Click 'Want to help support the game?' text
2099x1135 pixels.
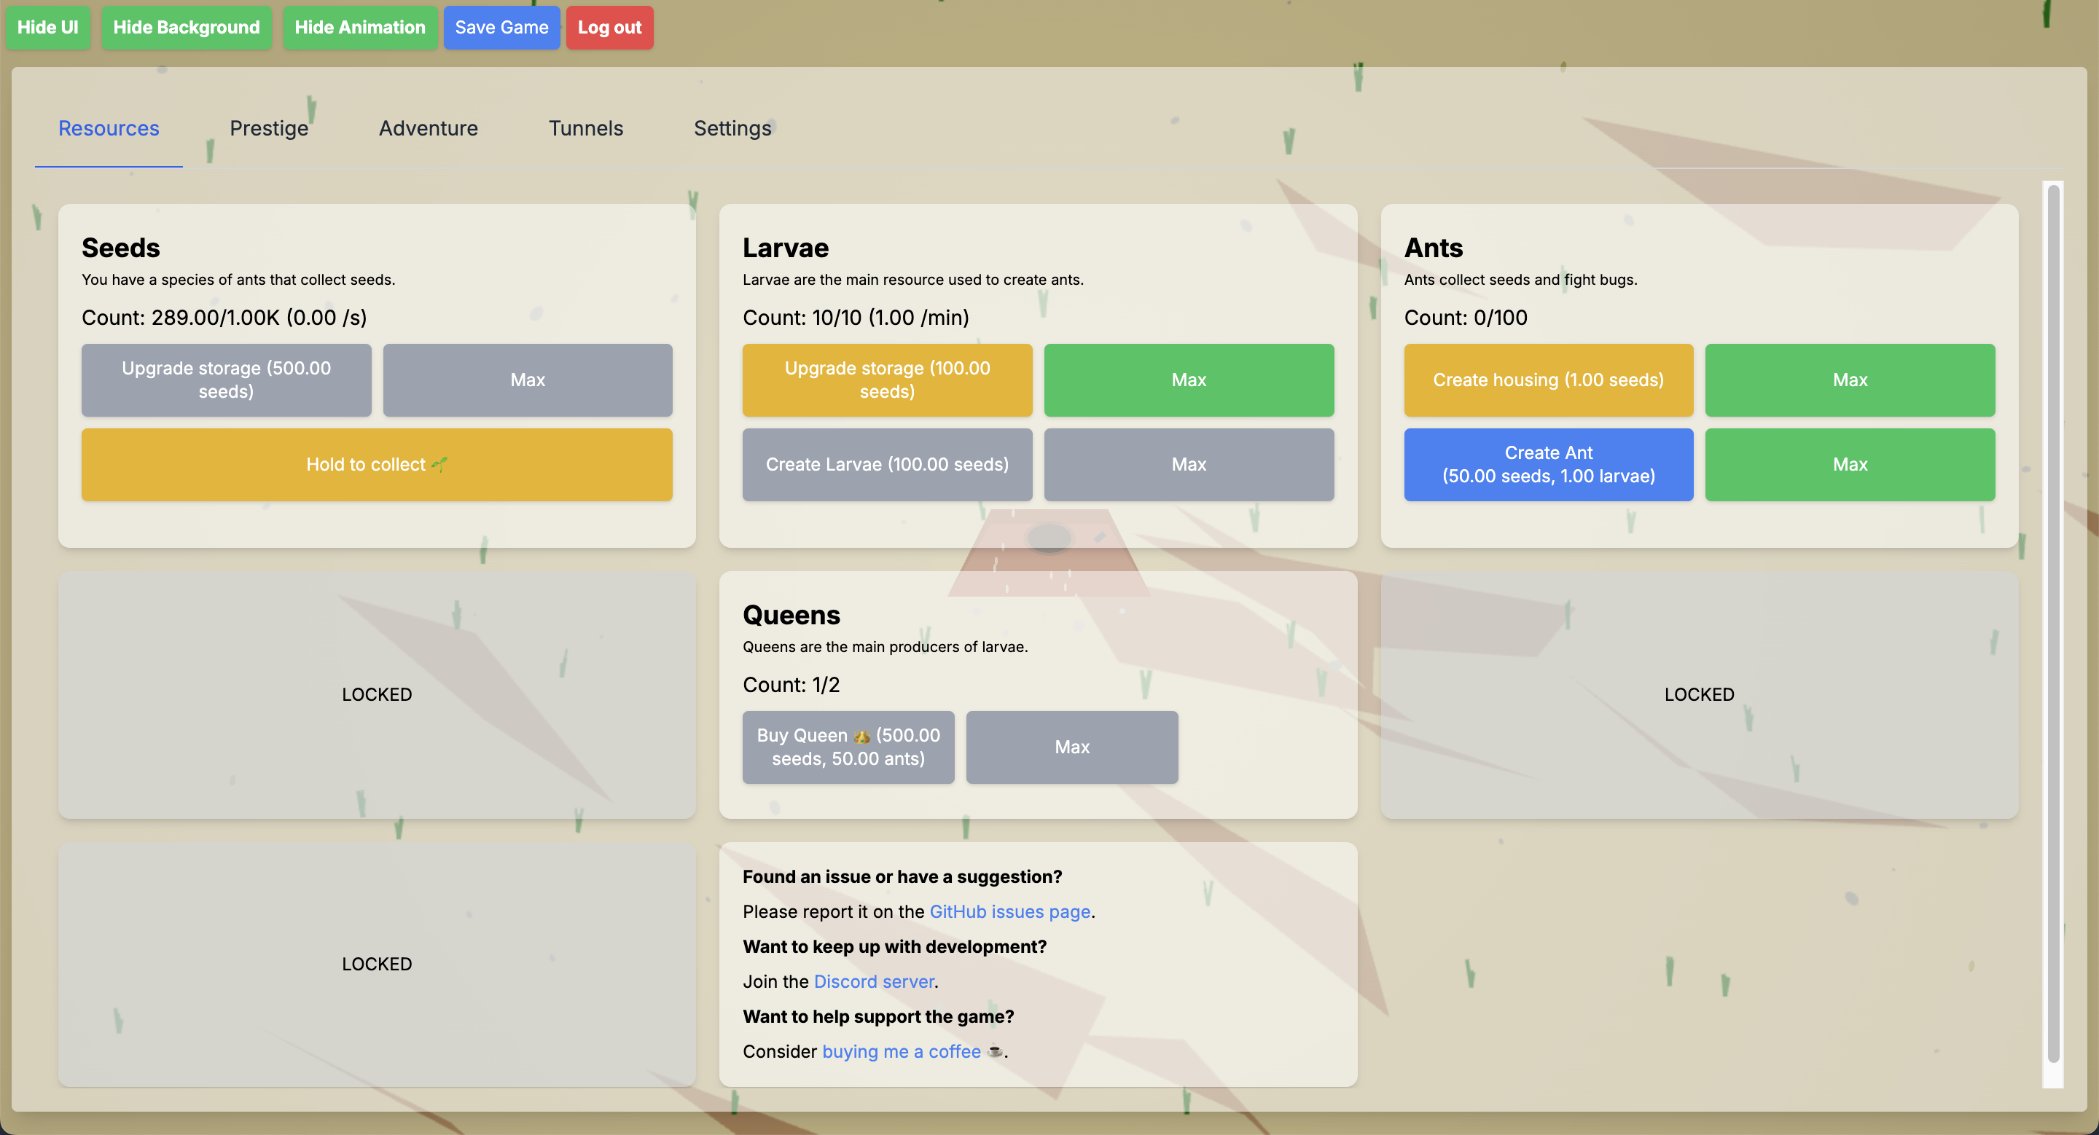click(x=878, y=1017)
